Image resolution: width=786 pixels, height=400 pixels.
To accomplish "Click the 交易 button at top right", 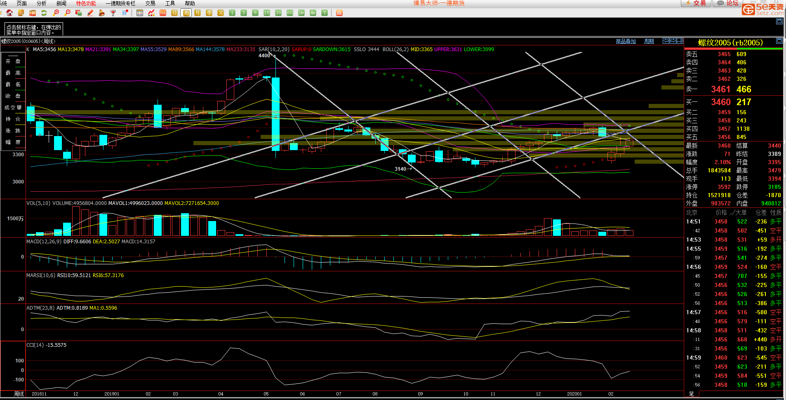I will click(x=696, y=3).
